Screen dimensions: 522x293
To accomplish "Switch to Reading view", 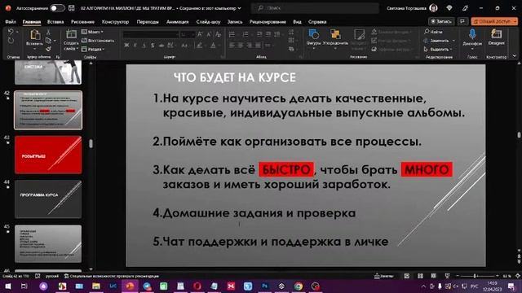I will point(433,276).
